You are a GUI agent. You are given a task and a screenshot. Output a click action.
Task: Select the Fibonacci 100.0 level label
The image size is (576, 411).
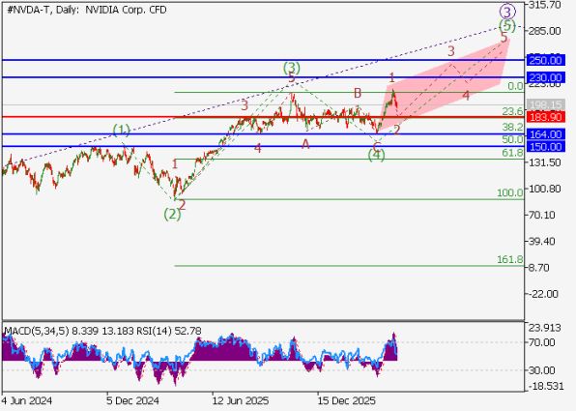(x=510, y=192)
